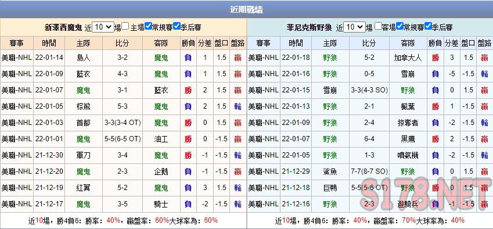Uncheck 季后賽 in the 菲尼克斯野狼 panel
The width and height of the screenshot is (493, 229).
[428, 26]
